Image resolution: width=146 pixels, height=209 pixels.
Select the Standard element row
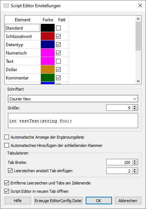click(x=22, y=28)
